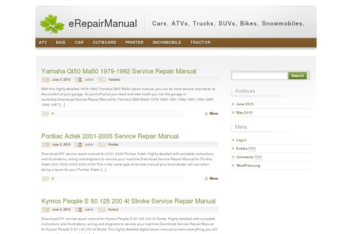Open the Pontiac Aztek 2001-2005 post title
The width and height of the screenshot is (352, 234).
110,136
